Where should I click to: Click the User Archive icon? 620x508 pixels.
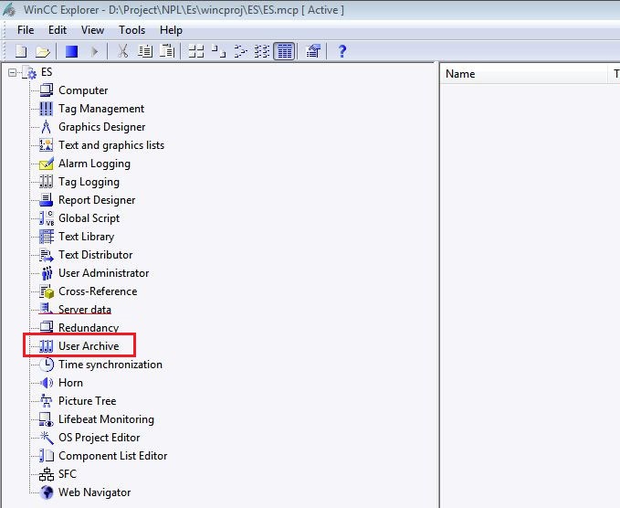click(x=47, y=346)
